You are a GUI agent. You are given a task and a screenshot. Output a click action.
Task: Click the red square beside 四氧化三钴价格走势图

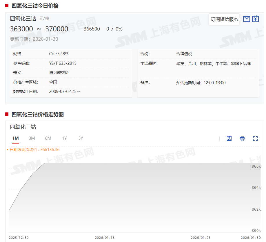(7, 114)
